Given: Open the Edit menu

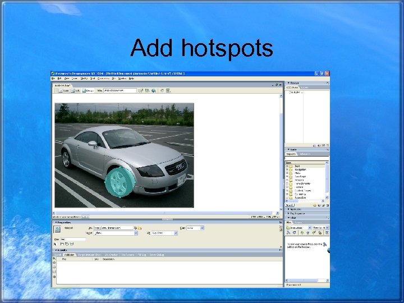Looking at the screenshot, I should pyautogui.click(x=59, y=79).
